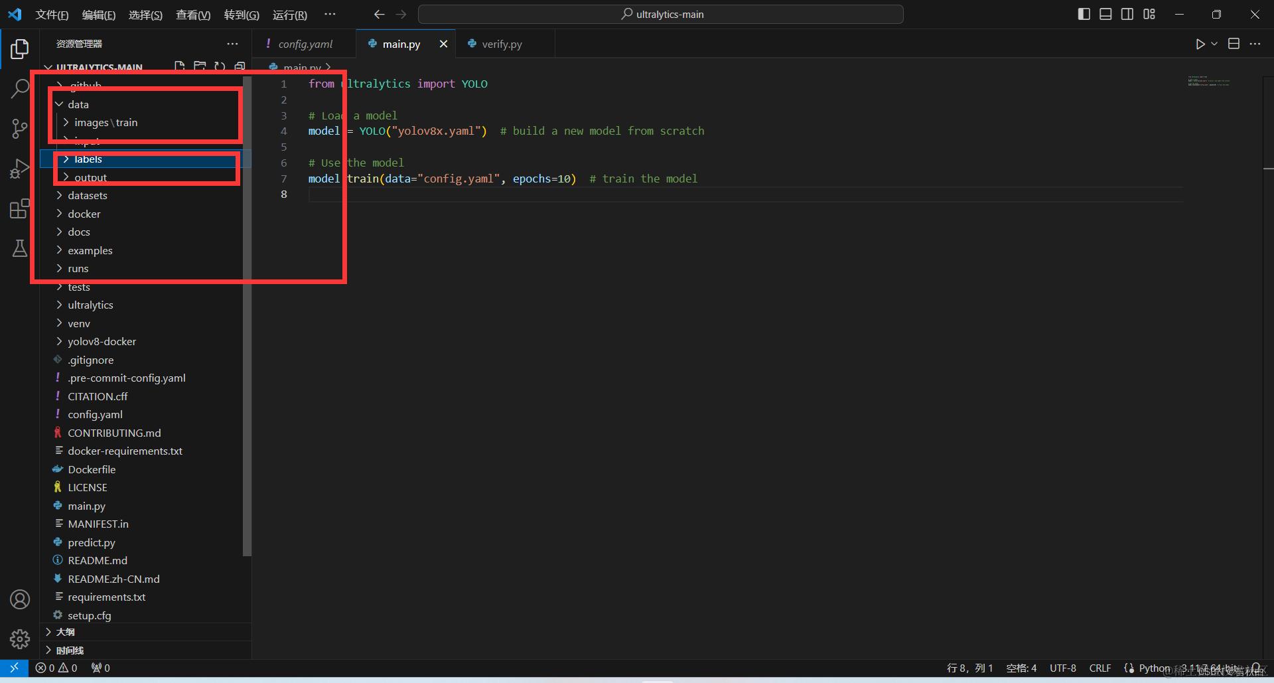Viewport: 1274px width, 683px height.
Task: Change file encoding via UTF-8
Action: 1063,668
